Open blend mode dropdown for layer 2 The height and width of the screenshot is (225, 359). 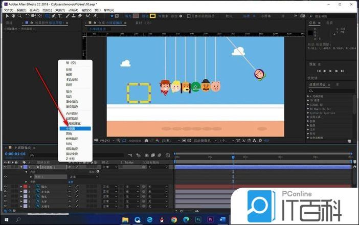[x=109, y=187]
